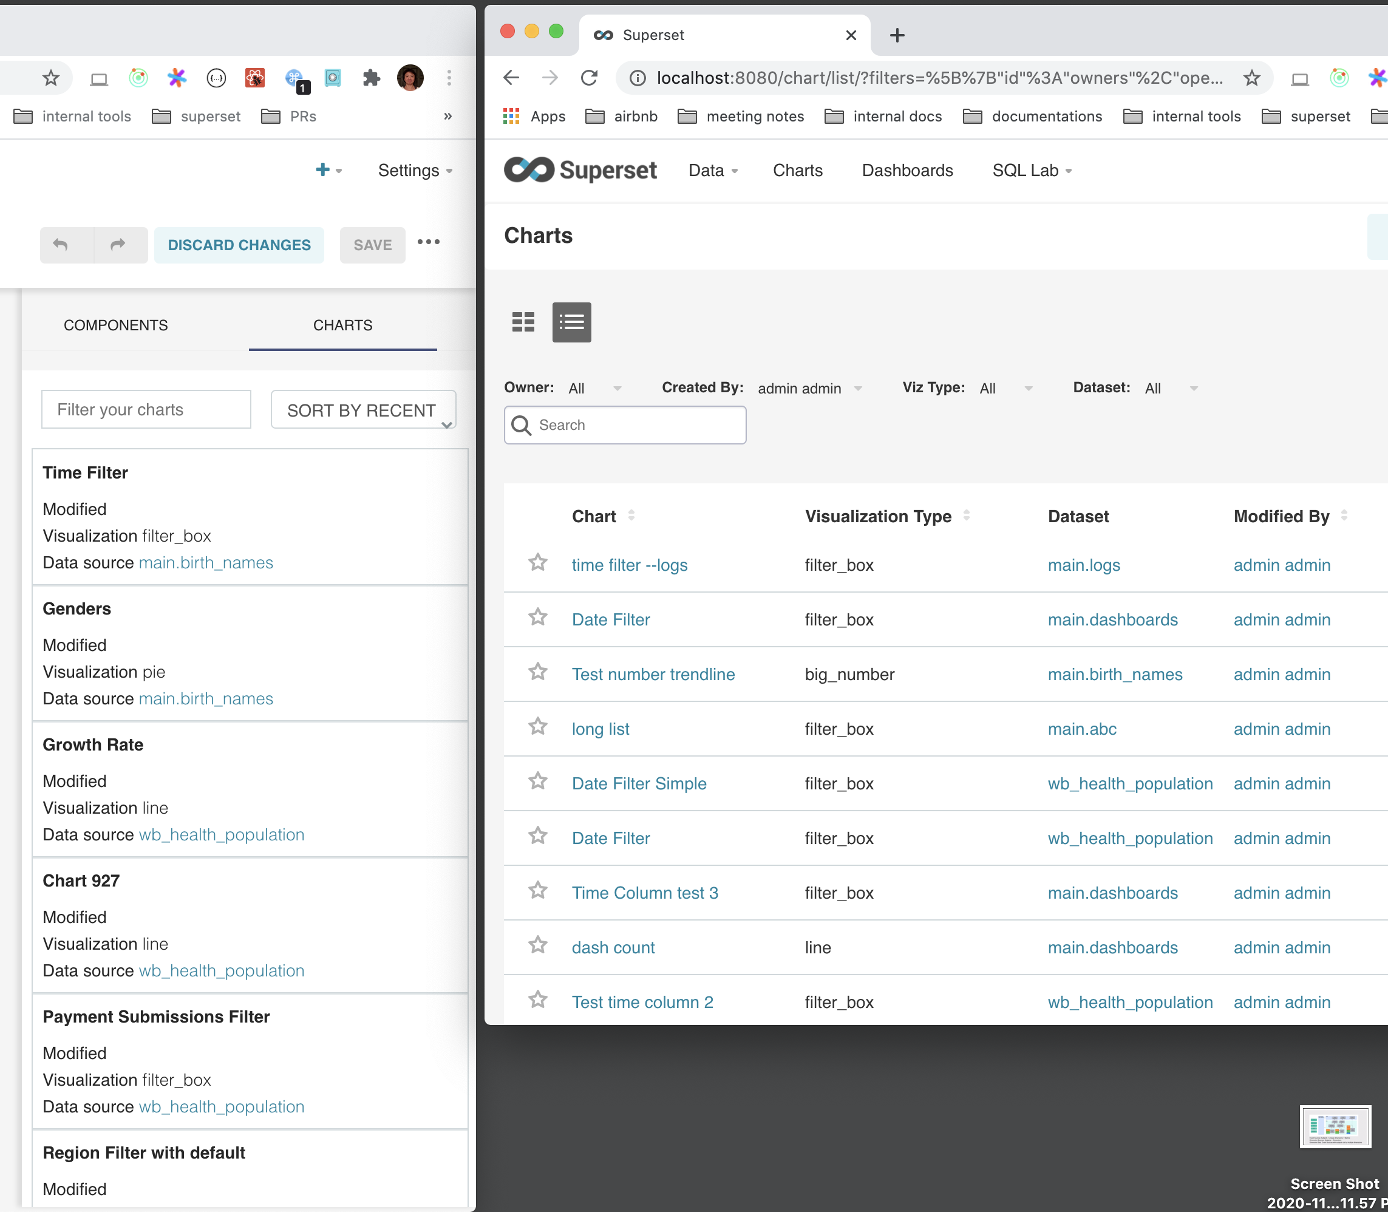Expand the SORT BY RECENT dropdown

363,409
